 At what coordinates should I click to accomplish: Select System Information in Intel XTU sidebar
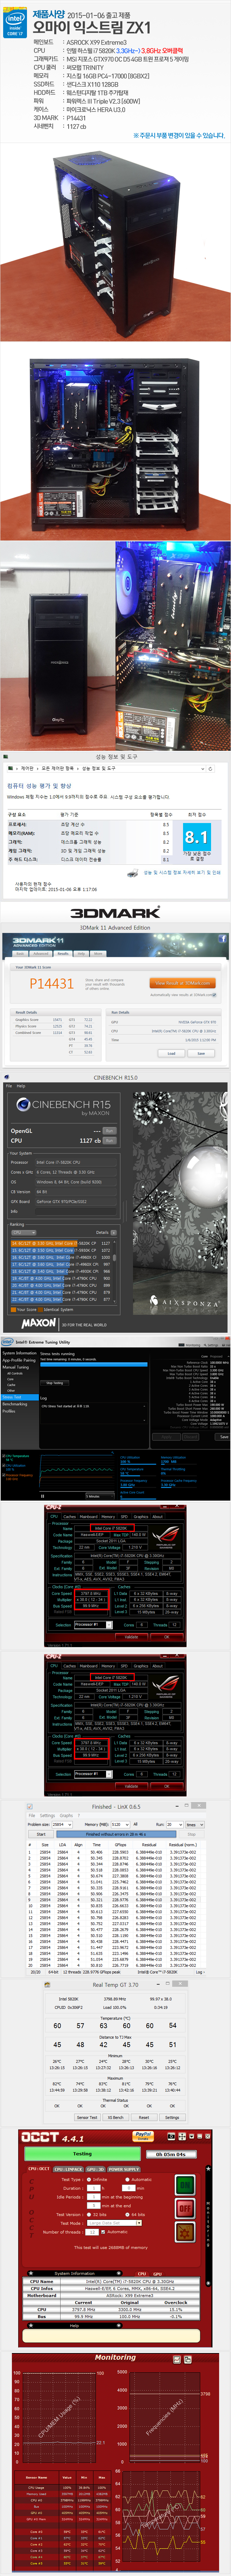point(19,1353)
